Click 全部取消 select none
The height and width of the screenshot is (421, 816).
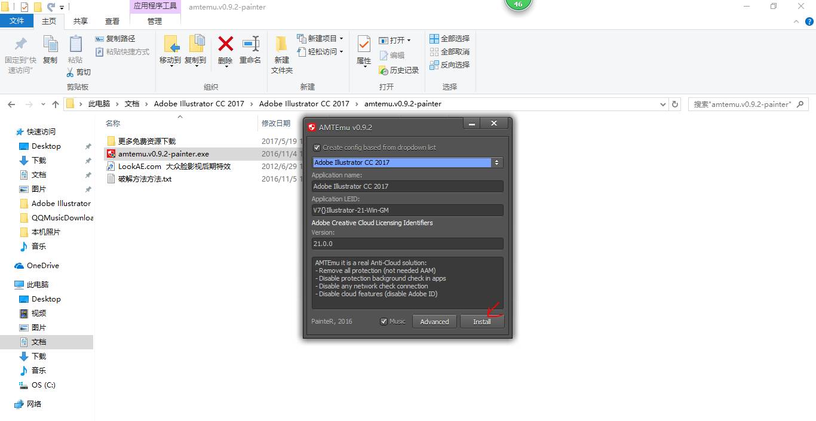point(450,52)
